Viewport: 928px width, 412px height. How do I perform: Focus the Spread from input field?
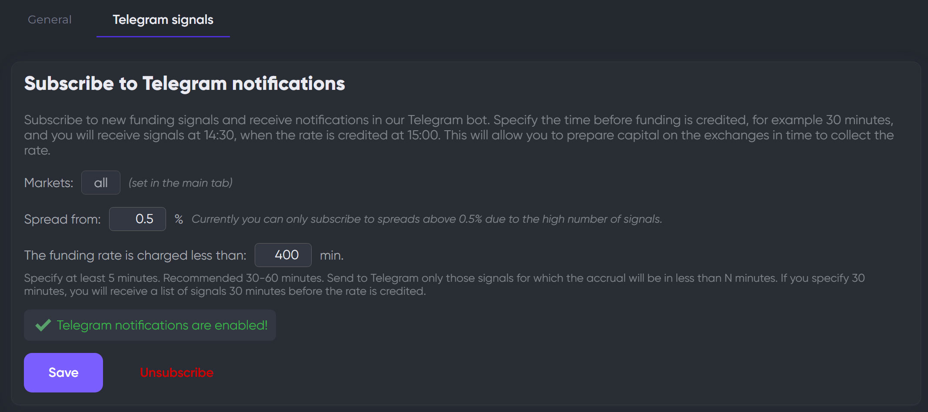tap(137, 219)
